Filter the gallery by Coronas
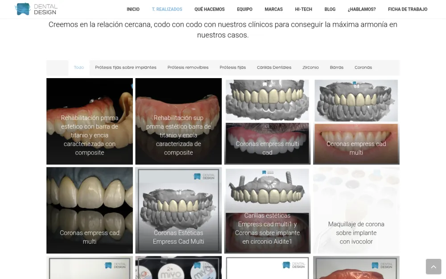This screenshot has height=279, width=446. [363, 68]
